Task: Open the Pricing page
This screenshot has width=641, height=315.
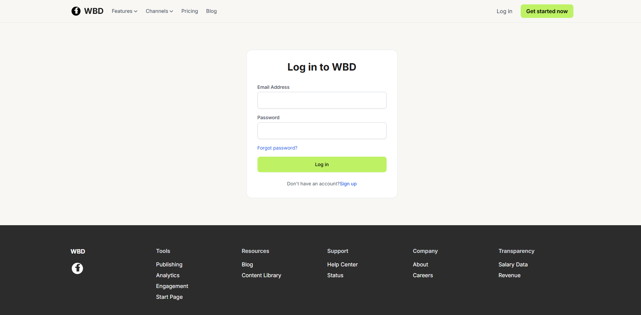Action: pyautogui.click(x=190, y=11)
